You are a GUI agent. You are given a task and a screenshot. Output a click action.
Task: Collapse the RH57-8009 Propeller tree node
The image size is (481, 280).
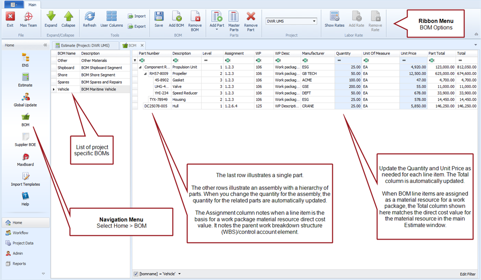(146, 74)
